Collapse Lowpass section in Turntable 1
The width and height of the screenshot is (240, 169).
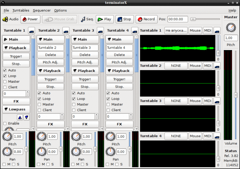point(16,109)
